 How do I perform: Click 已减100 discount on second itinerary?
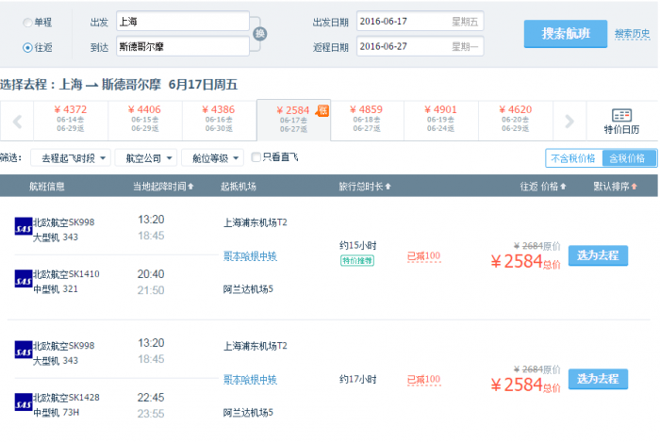pyautogui.click(x=424, y=380)
